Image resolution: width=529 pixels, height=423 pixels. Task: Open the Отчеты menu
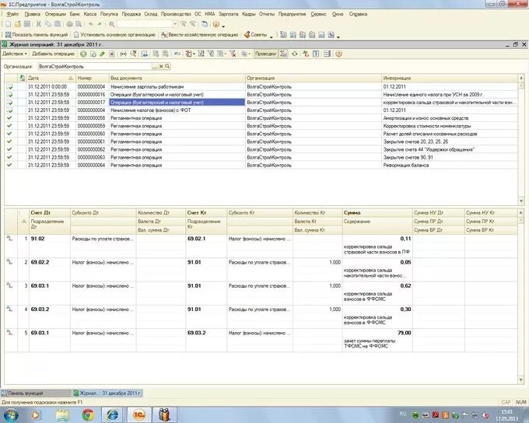pos(267,14)
